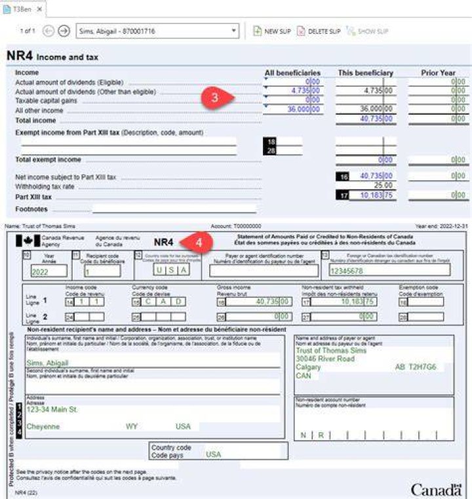
Task: Click This beneficiary All other income amount
Action: (366, 108)
